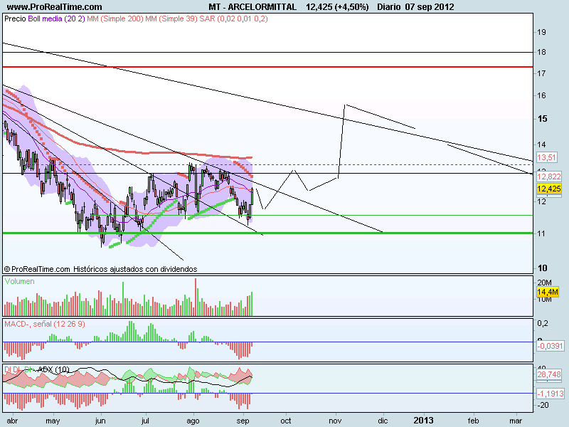Click the 28,748 ADX value tag

pos(548,374)
